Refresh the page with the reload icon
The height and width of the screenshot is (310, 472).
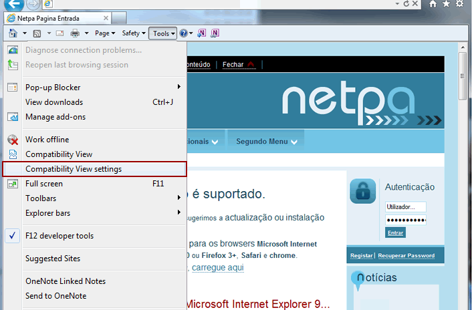point(406,3)
